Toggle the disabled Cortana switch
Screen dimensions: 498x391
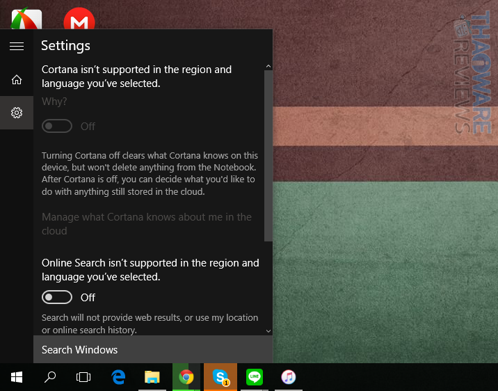click(57, 126)
